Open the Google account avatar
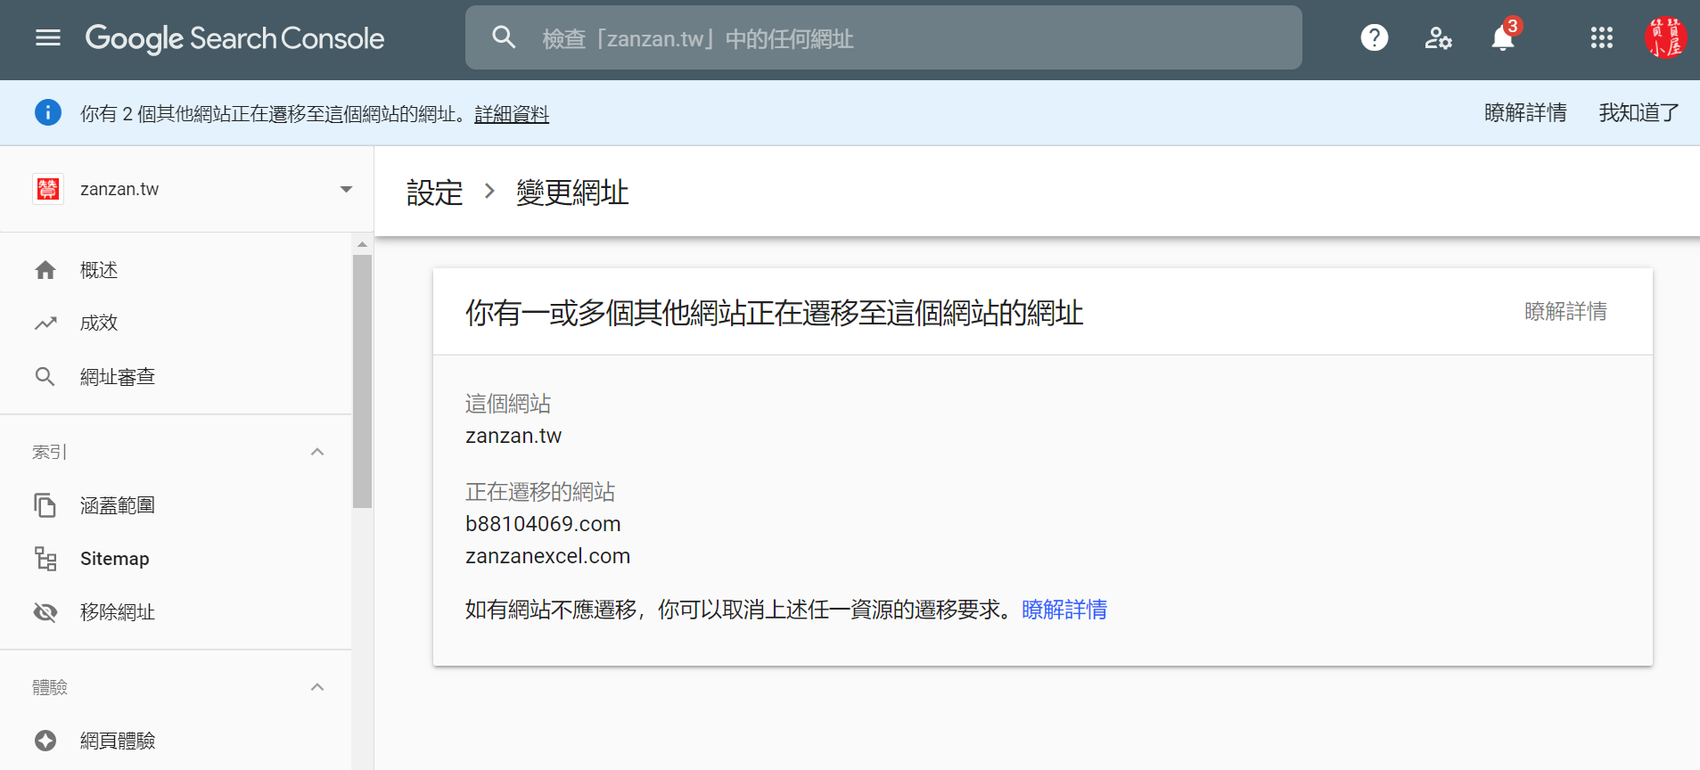This screenshot has height=770, width=1700. click(x=1665, y=37)
